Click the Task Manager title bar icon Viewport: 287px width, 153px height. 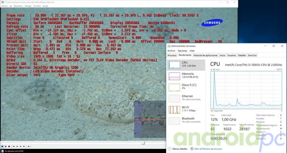(x=169, y=46)
